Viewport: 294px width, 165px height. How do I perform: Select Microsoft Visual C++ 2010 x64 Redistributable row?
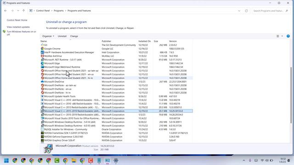coord(116,100)
